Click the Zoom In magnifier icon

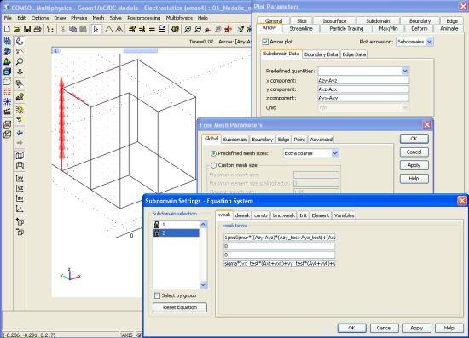188,29
